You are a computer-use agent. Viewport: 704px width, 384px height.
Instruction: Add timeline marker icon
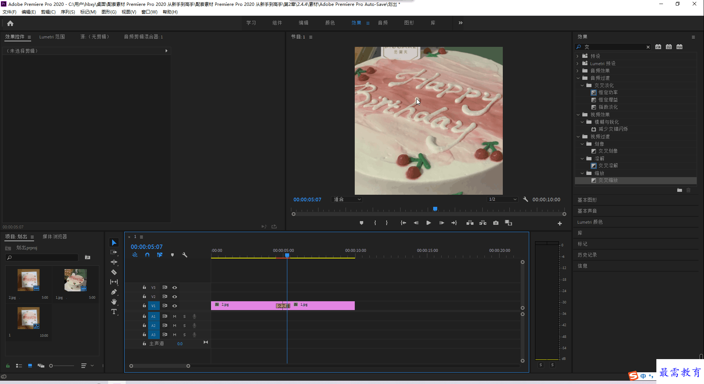tap(172, 255)
